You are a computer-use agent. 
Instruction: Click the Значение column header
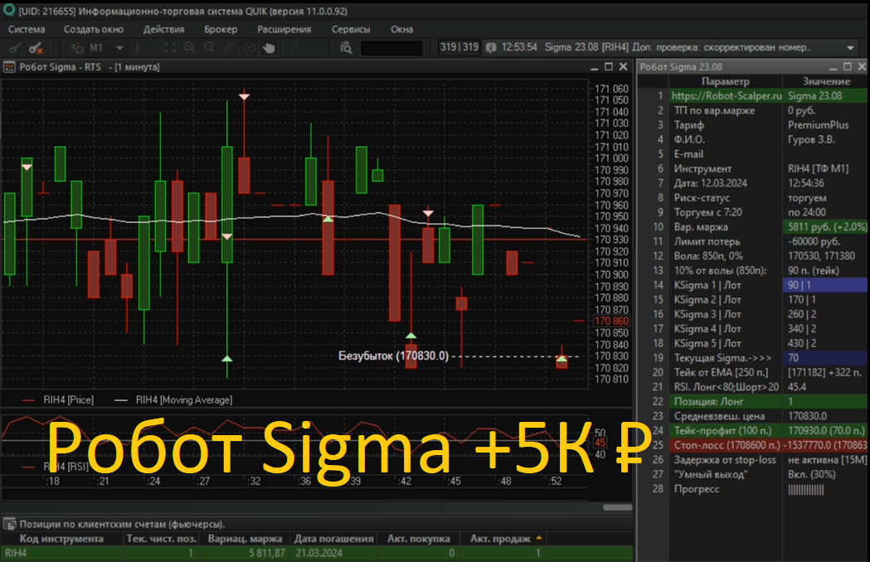(x=825, y=81)
